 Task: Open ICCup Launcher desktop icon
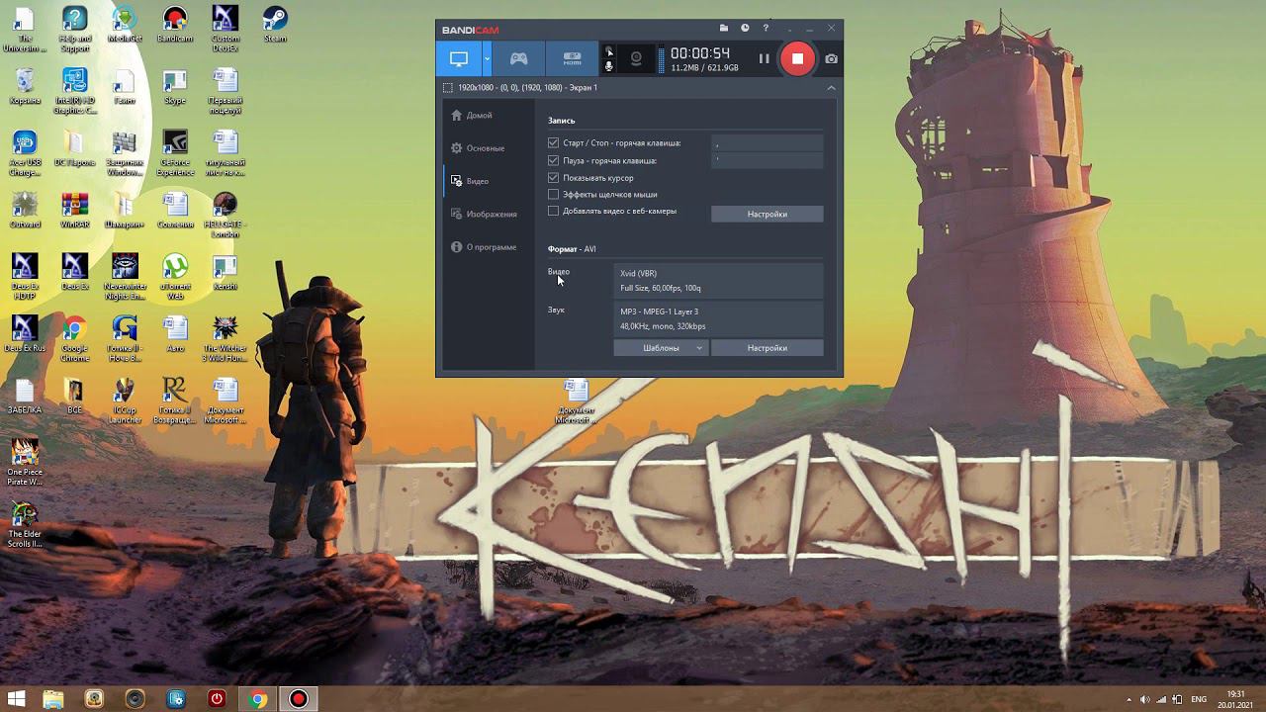(x=125, y=400)
